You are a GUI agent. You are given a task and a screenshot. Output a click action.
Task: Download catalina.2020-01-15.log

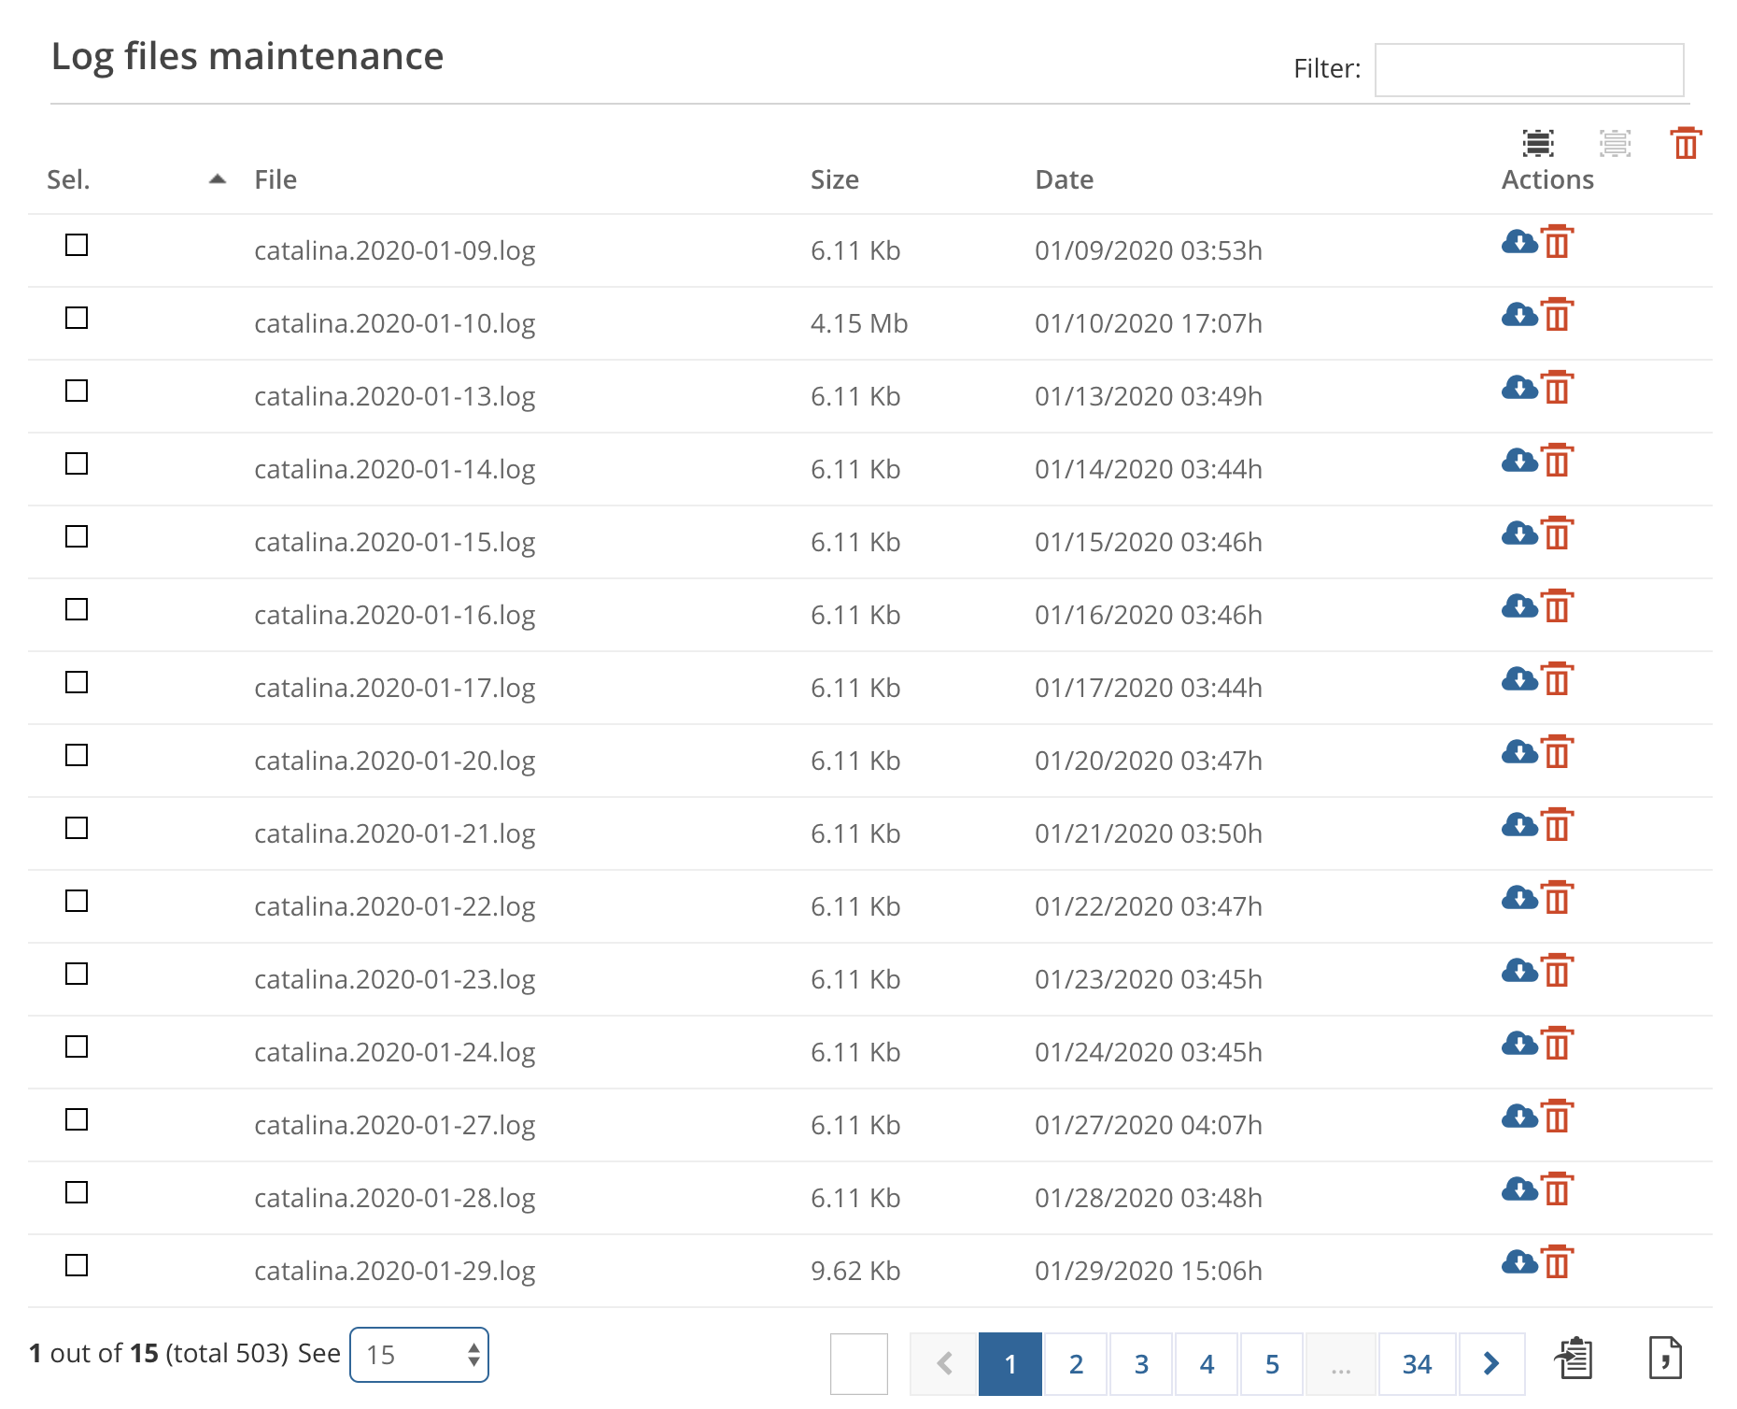[1519, 534]
